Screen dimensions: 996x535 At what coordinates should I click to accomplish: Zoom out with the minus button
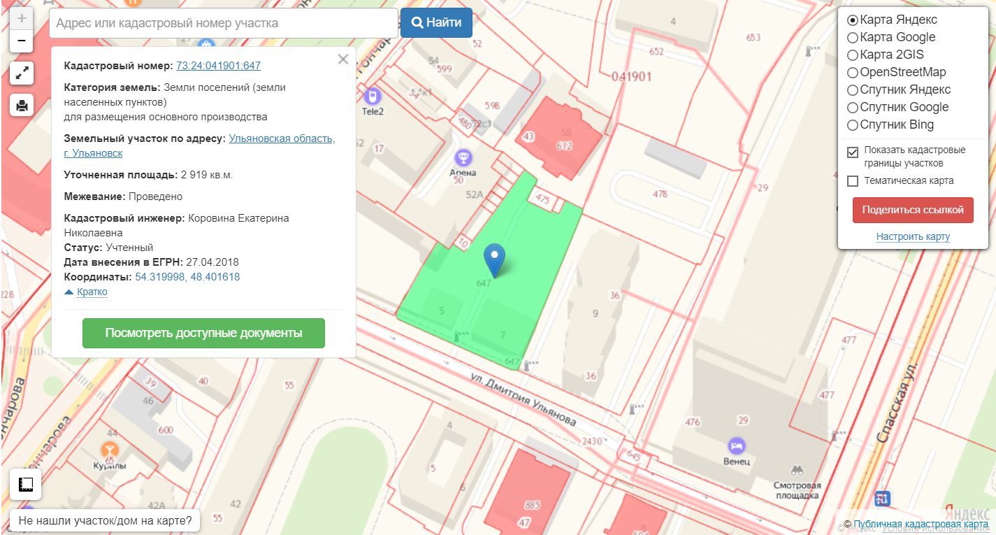tap(22, 41)
